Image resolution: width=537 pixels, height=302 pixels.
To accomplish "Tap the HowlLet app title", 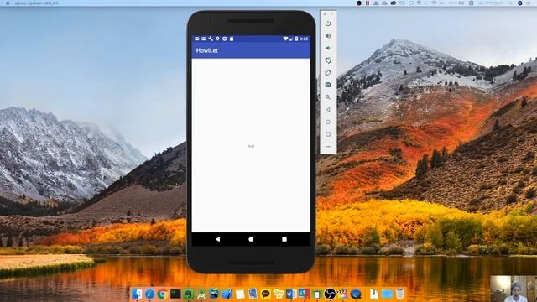I will [x=207, y=50].
